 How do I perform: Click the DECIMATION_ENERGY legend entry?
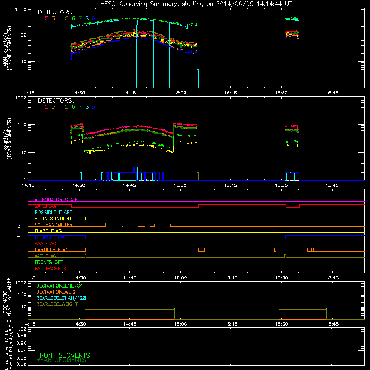click(59, 286)
